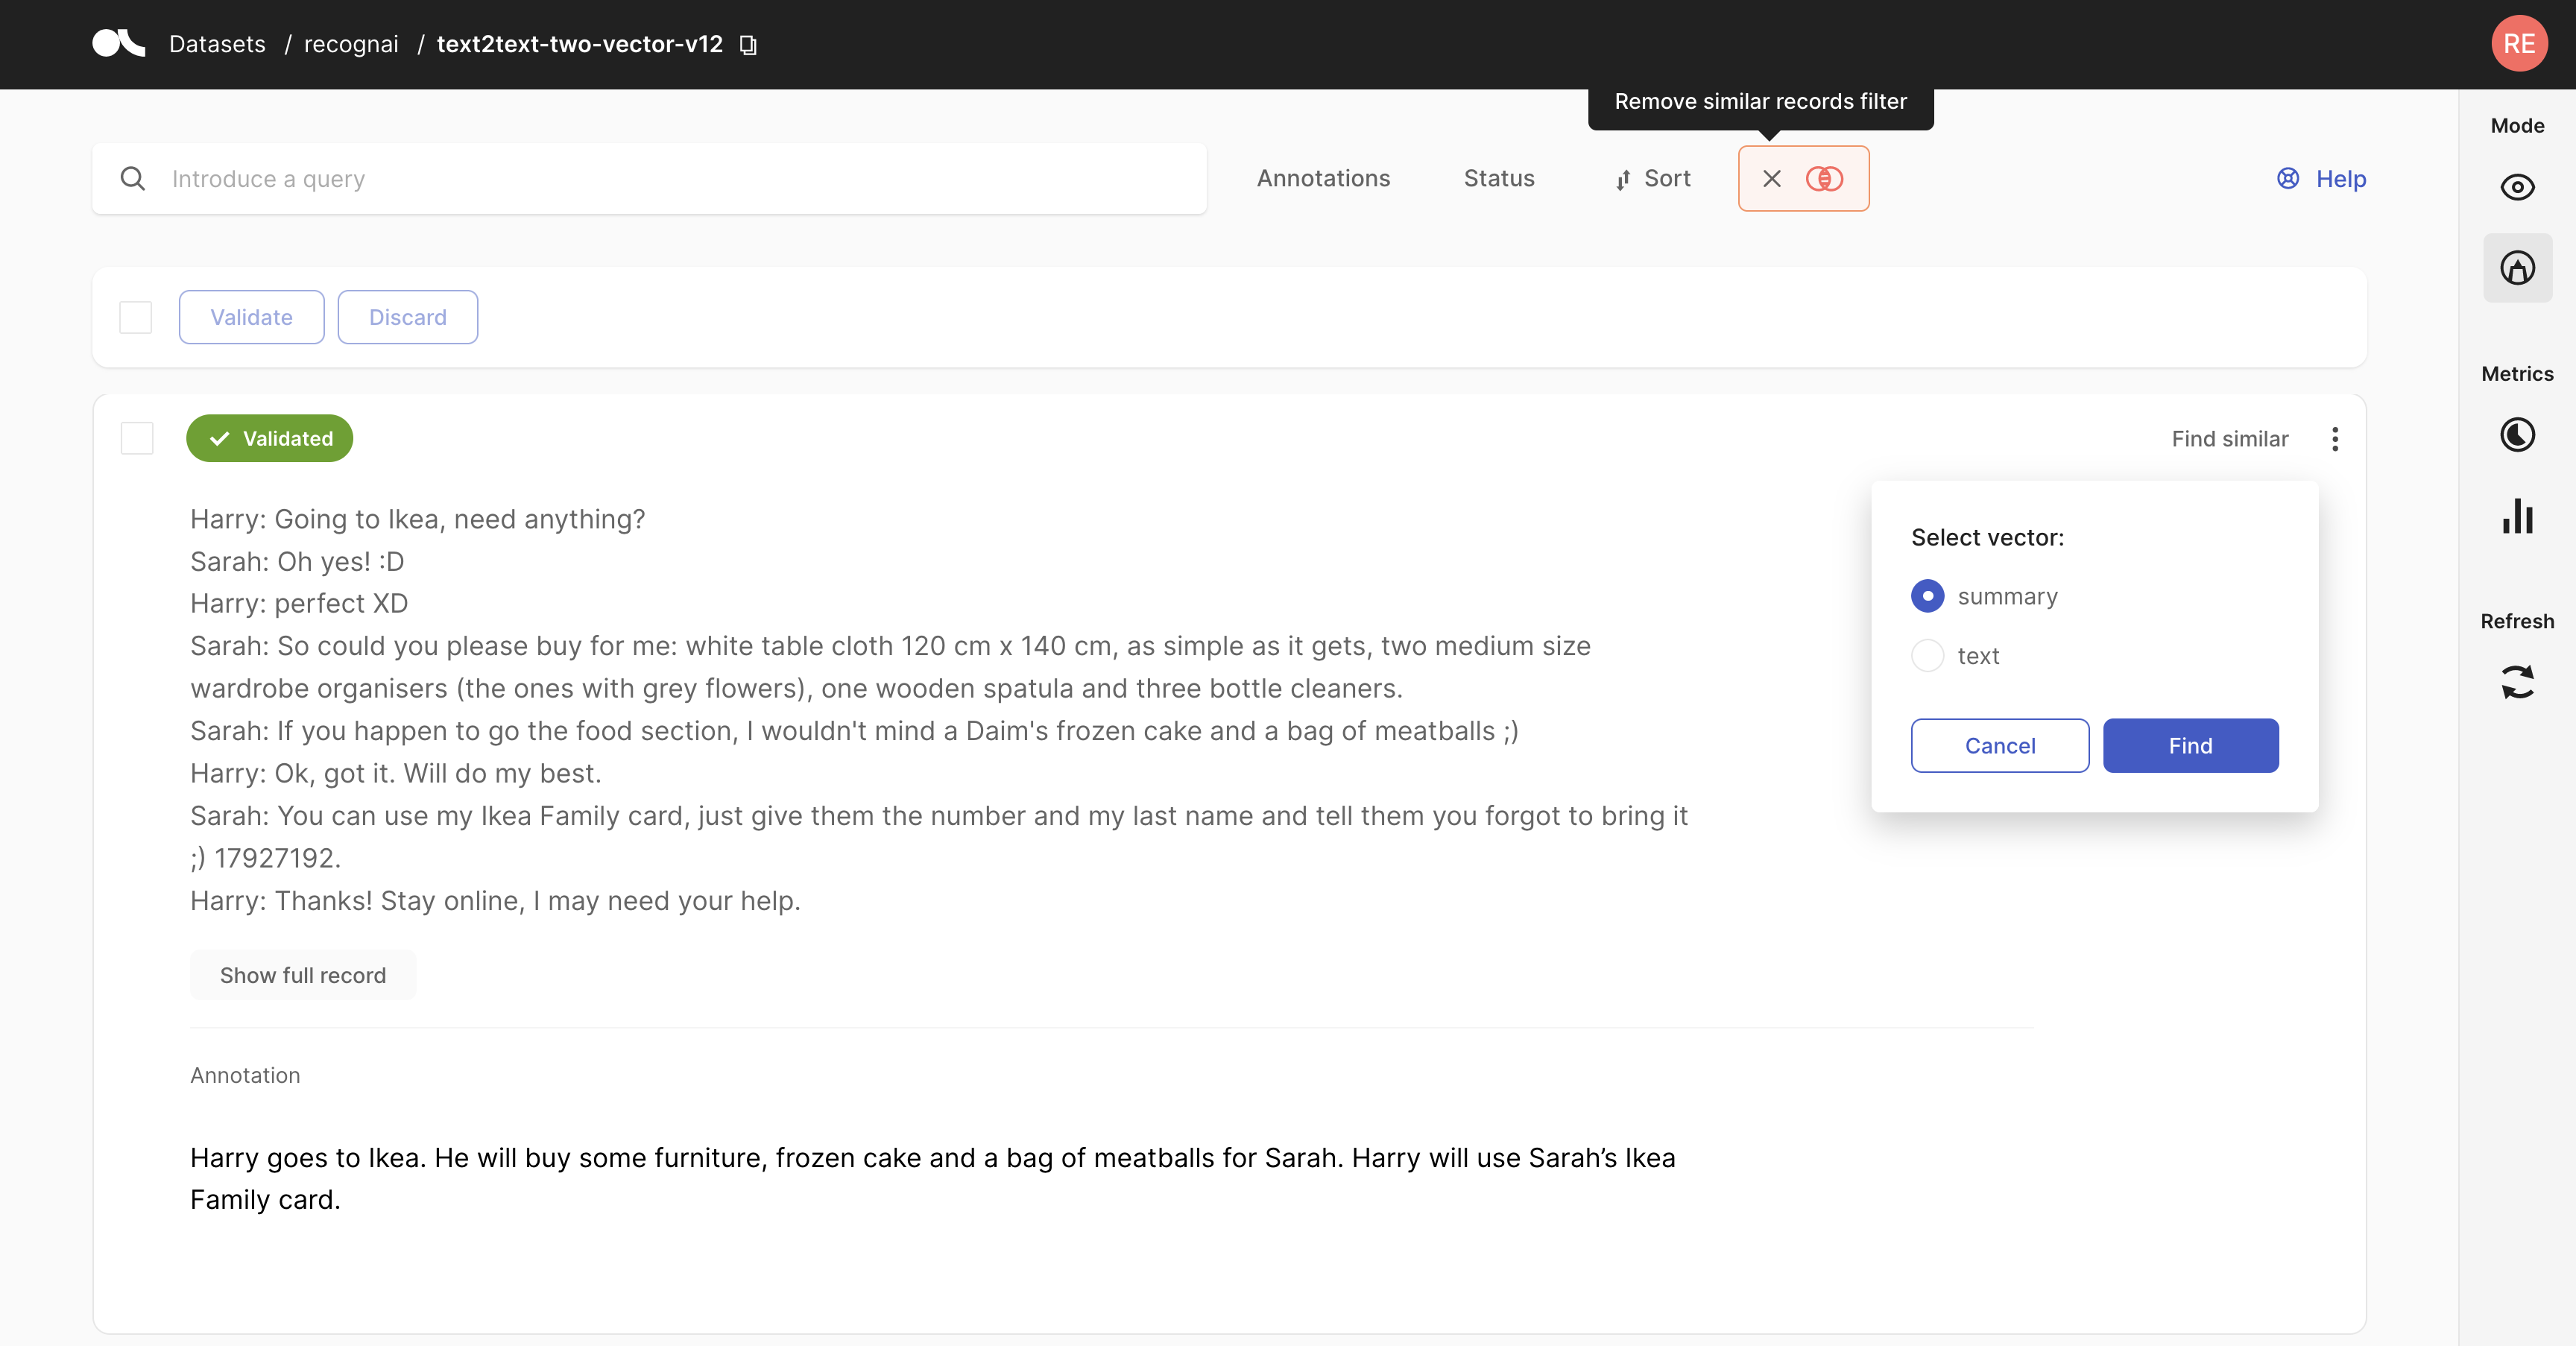Open the recognai workspace breadcrumb
Screen dimensions: 2576x1346
351,45
